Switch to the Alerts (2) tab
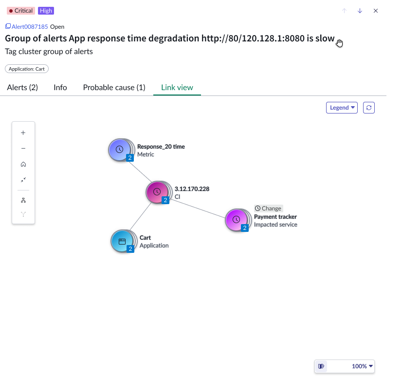Image resolution: width=402 pixels, height=379 pixels. point(22,88)
